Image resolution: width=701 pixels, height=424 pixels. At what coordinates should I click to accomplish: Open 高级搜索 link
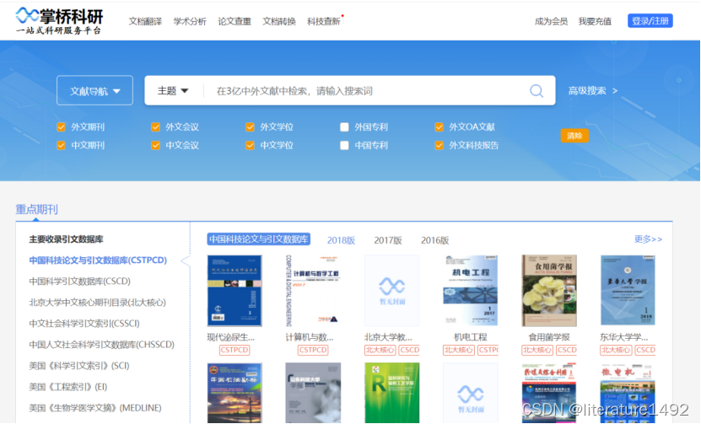click(593, 91)
